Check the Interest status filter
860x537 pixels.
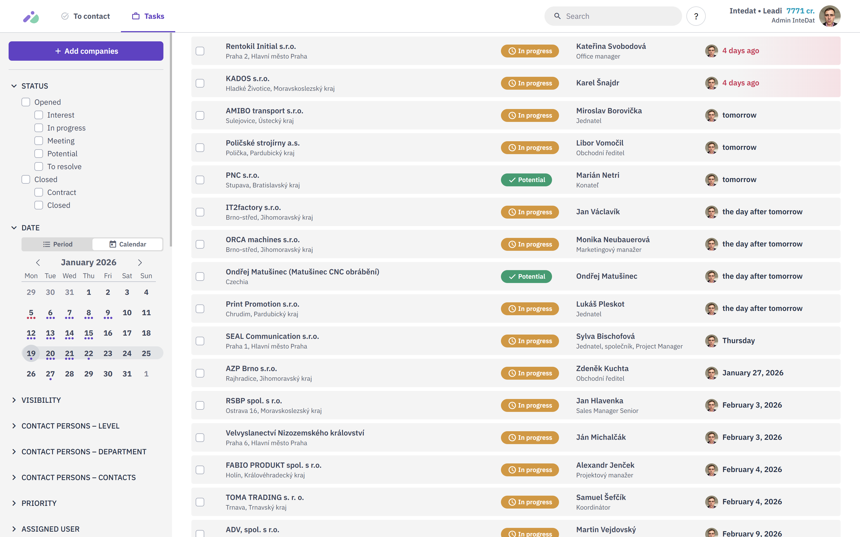[39, 115]
